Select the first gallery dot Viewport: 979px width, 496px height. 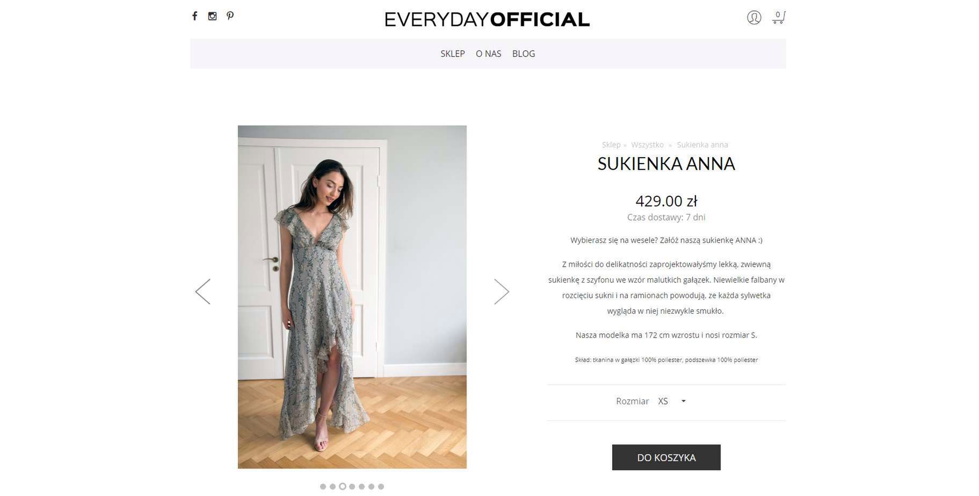[323, 486]
